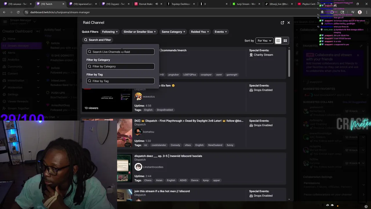Viewport: 371px width, 209px height.
Task: Click the cosplayer tag
Action: click(206, 75)
